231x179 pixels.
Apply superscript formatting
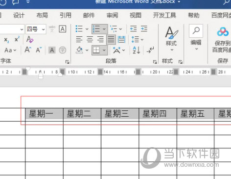click(17, 39)
